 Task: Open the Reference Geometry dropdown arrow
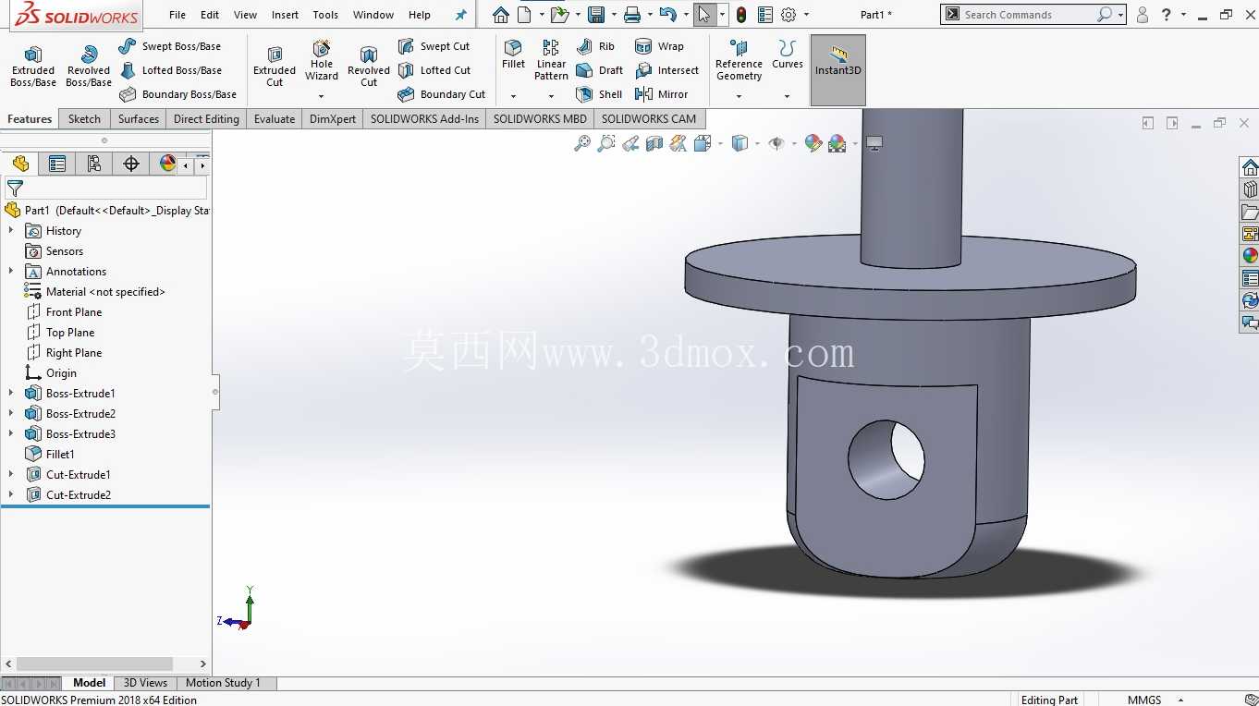tap(739, 96)
